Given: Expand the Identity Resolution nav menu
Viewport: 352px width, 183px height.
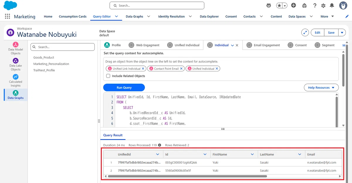Looking at the screenshot, I should tap(190, 16).
